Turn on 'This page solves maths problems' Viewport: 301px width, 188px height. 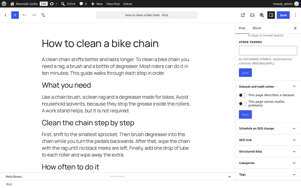tap(243, 104)
